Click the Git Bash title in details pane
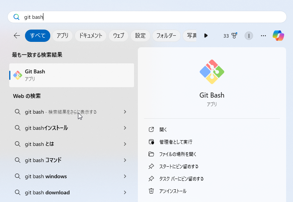The width and height of the screenshot is (293, 202). (212, 95)
